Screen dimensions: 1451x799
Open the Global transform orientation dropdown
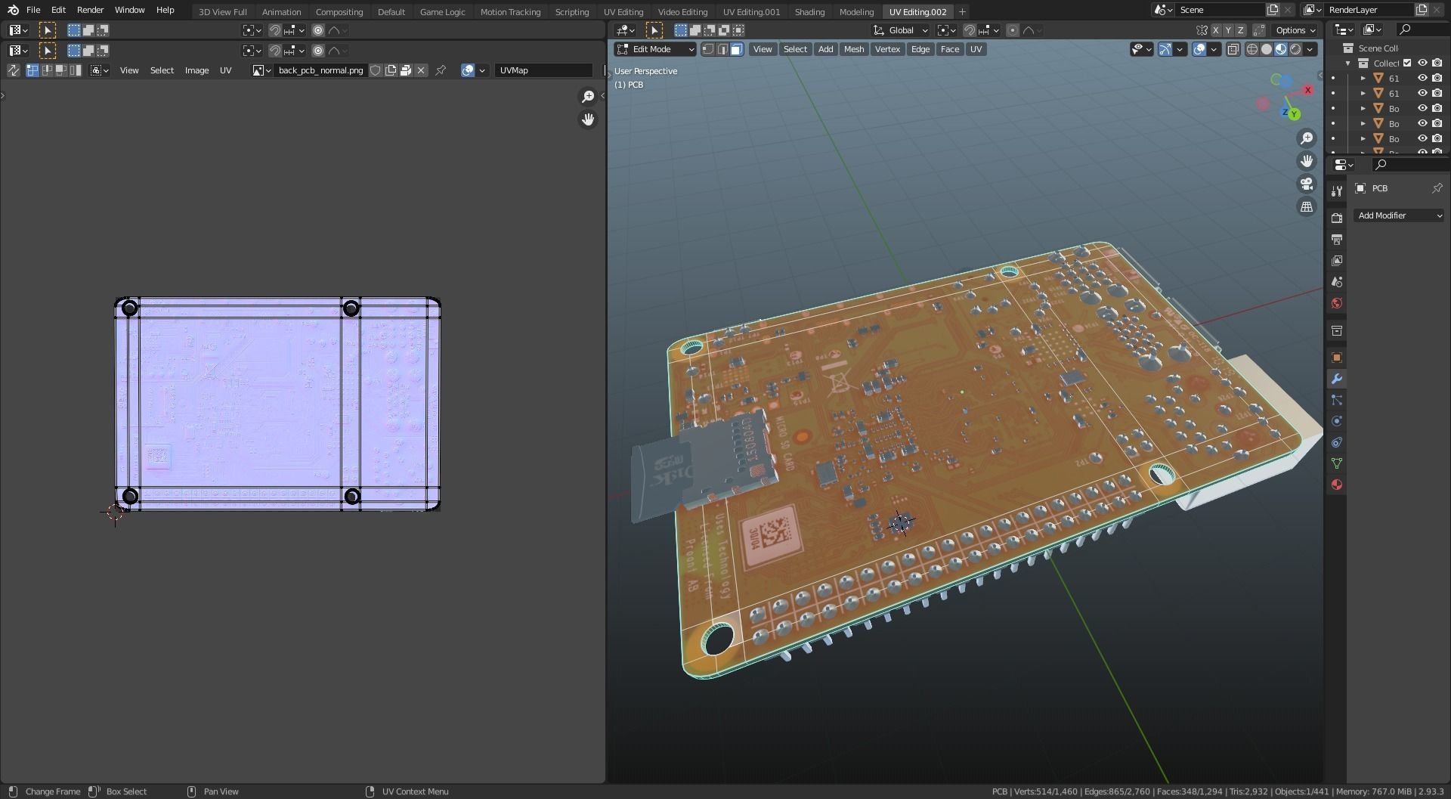tap(900, 30)
